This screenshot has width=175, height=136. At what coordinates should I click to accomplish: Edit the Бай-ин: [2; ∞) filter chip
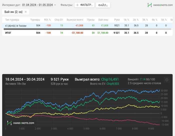pyautogui.click(x=13, y=12)
